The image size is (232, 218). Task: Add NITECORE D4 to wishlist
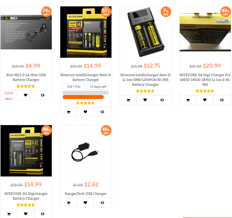click(205, 100)
